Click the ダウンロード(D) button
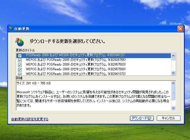Image resolution: width=190 pixels, height=140 pixels. click(x=142, y=118)
